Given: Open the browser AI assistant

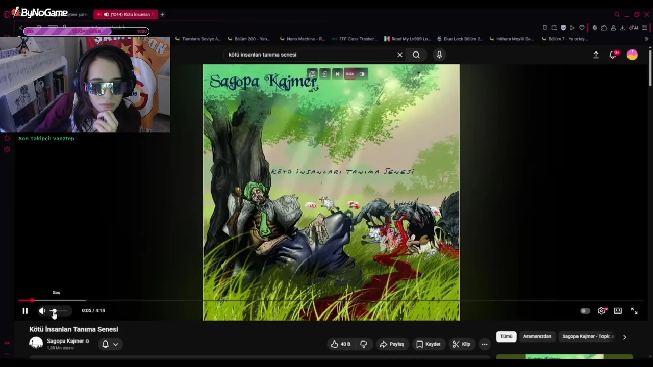Looking at the screenshot, I should point(634,28).
